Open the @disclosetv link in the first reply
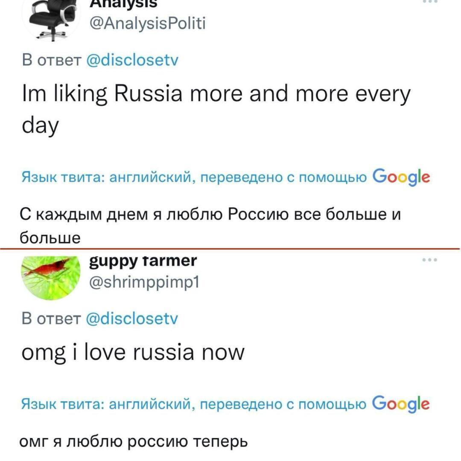The image size is (461, 461). coord(132,60)
